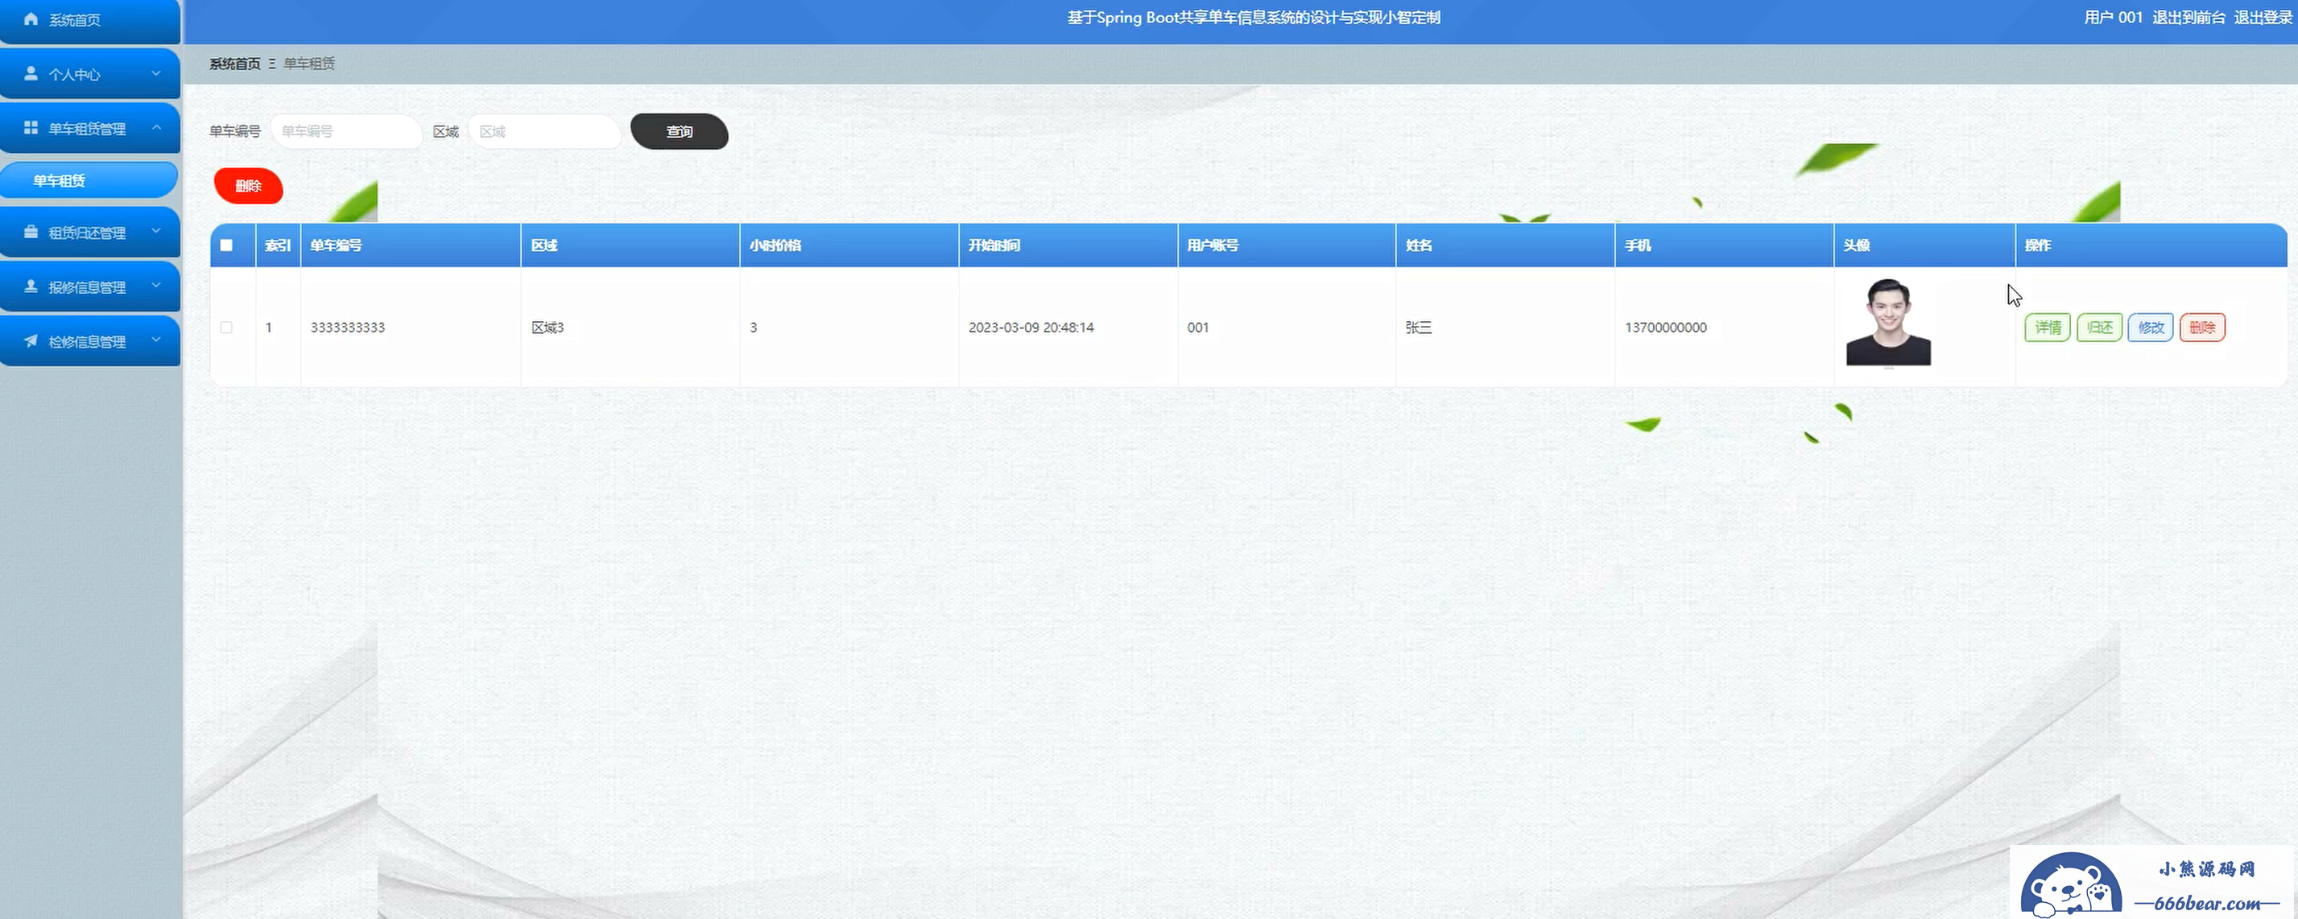Click the 索引 column header

click(x=278, y=245)
